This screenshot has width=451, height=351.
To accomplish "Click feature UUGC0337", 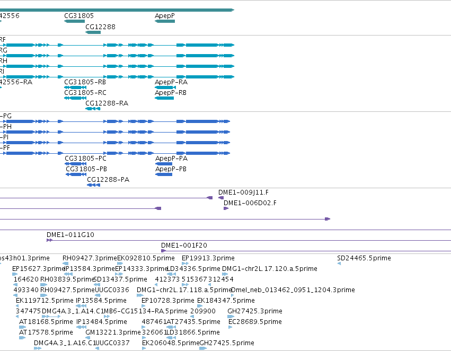I will pos(112,343).
